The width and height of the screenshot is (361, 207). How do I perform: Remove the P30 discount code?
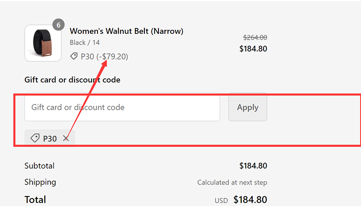pos(66,139)
